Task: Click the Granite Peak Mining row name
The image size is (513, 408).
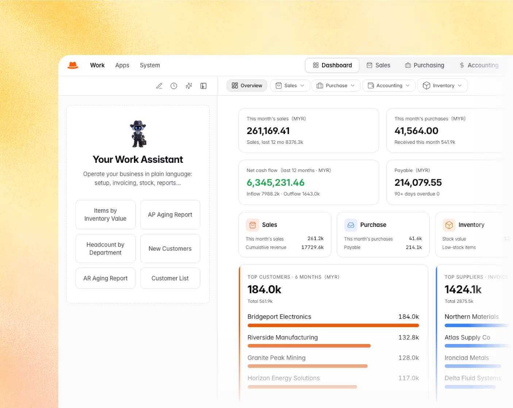Action: [276, 358]
